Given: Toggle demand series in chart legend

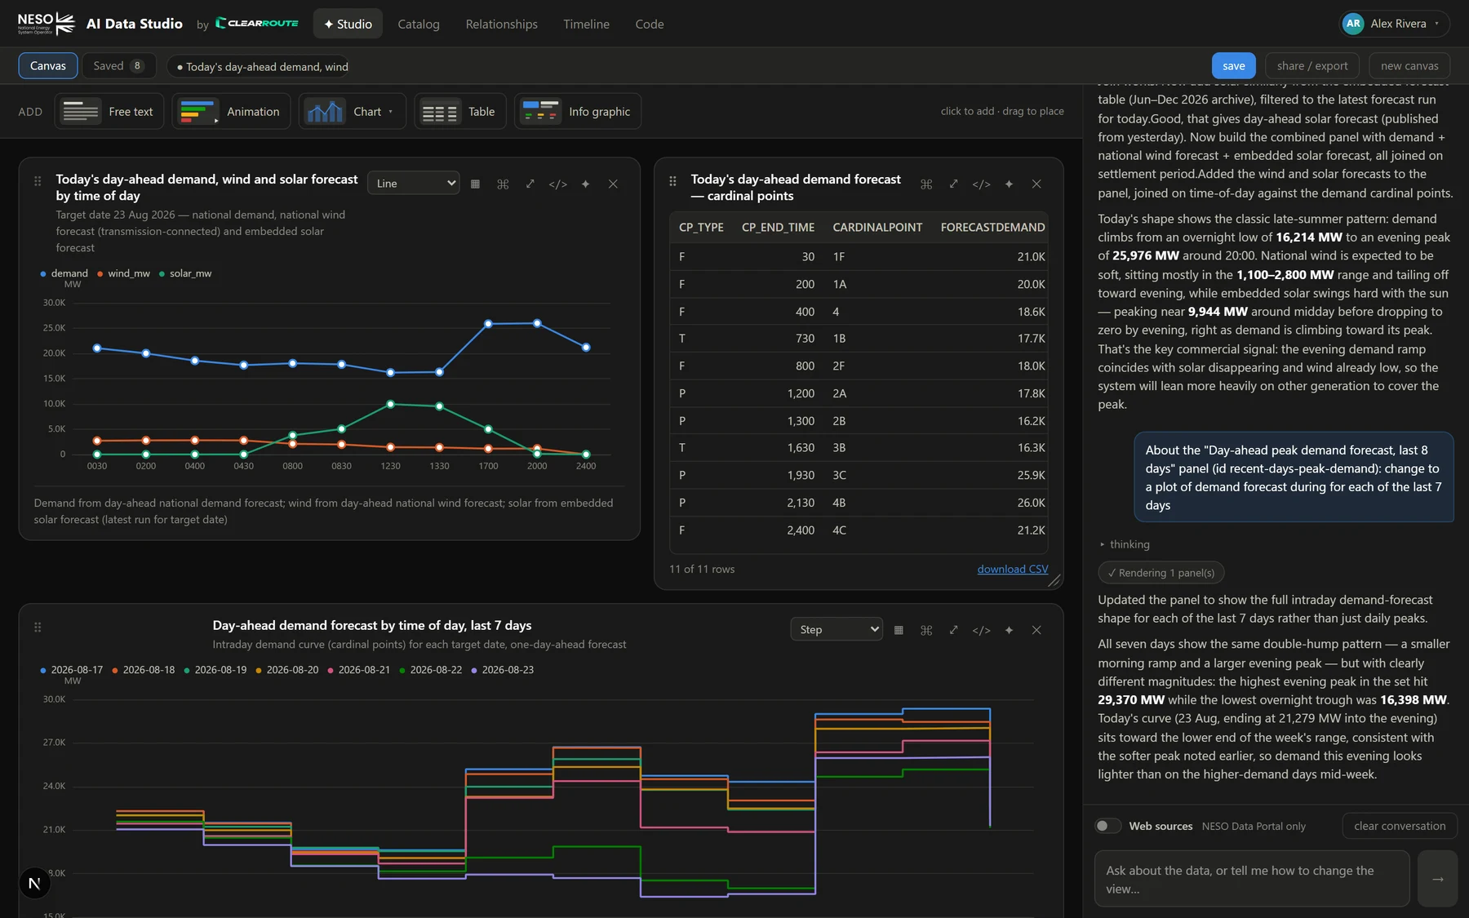Looking at the screenshot, I should (x=64, y=273).
